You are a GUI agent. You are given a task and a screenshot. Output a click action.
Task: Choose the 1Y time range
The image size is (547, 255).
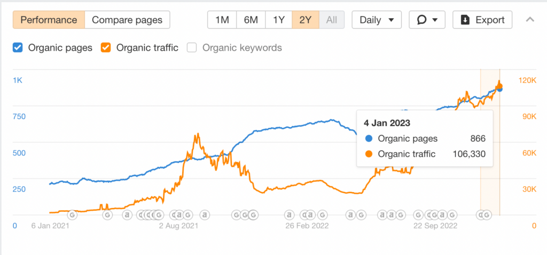279,20
